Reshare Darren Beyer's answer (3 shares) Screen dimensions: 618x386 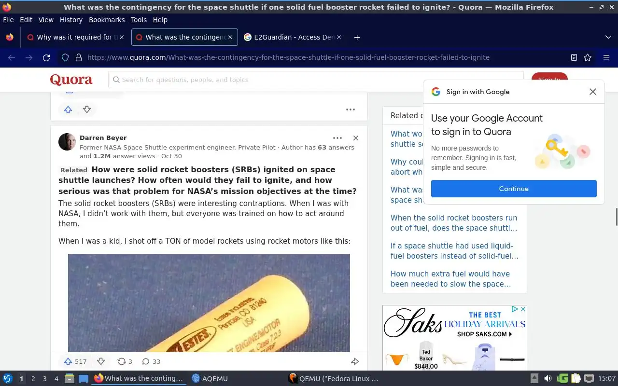click(125, 361)
